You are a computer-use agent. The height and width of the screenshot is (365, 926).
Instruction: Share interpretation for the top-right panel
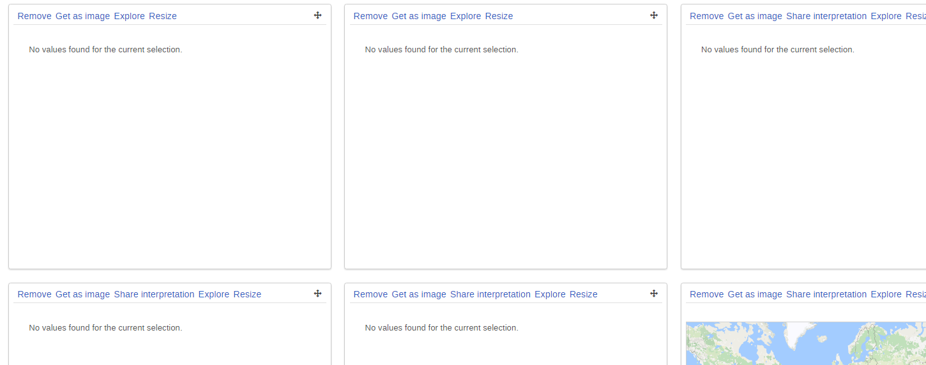click(826, 16)
